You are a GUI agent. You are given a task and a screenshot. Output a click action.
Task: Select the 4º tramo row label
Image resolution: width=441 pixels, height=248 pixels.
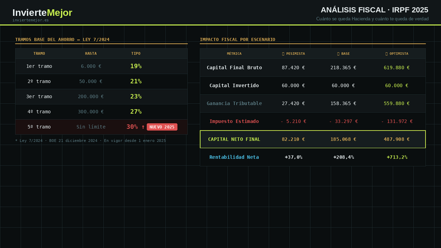click(x=39, y=111)
